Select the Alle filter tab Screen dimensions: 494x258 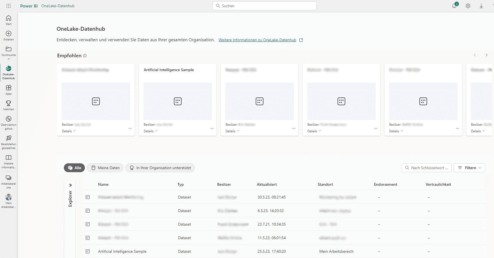(74, 168)
